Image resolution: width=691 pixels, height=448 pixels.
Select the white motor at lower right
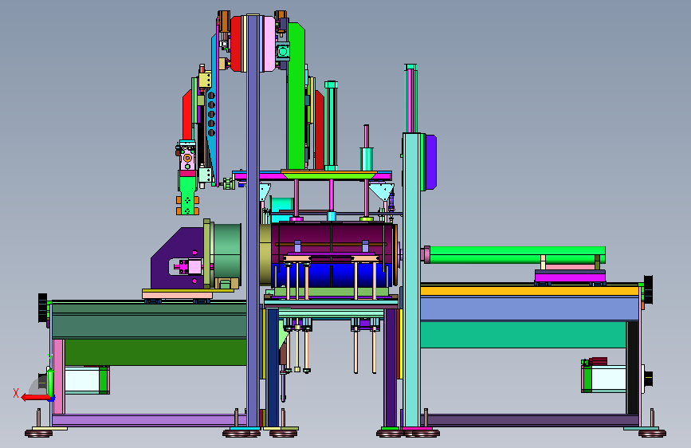[x=604, y=379]
